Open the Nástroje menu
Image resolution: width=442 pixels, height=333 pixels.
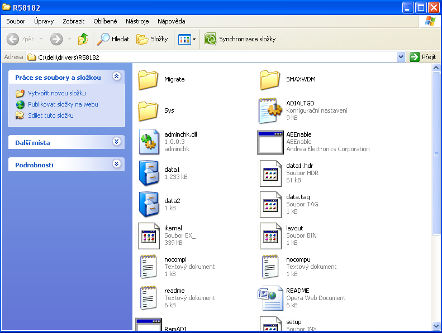click(x=137, y=21)
